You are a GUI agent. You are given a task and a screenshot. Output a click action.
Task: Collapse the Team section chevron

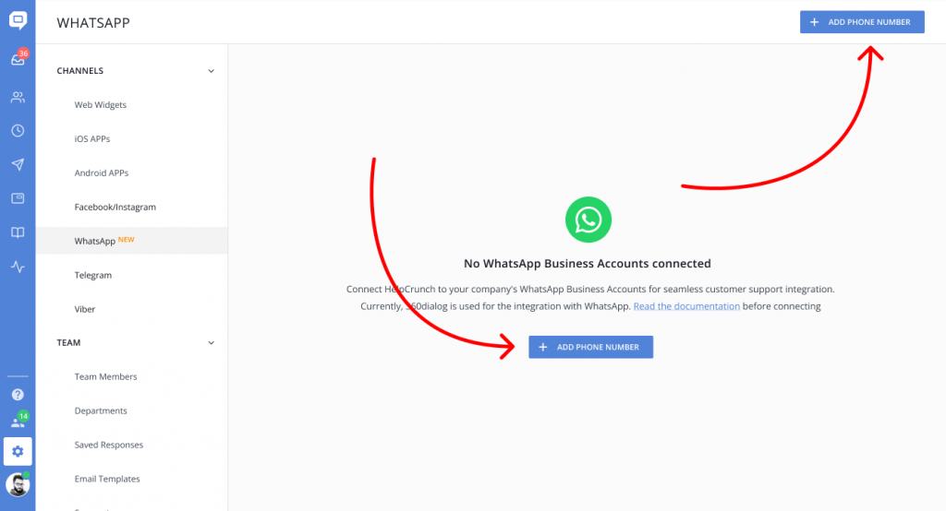point(212,343)
